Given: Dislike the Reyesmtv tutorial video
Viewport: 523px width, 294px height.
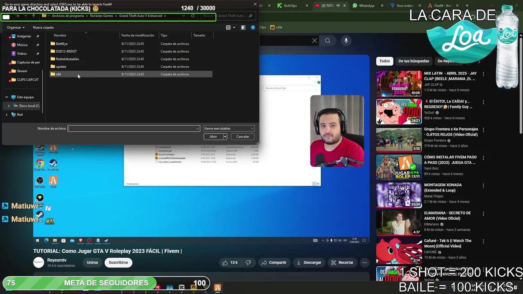Looking at the screenshot, I should pyautogui.click(x=248, y=263).
